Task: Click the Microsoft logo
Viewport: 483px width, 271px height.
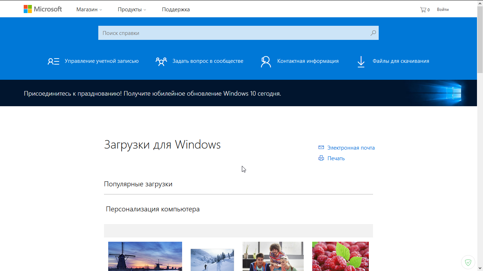Action: [x=43, y=9]
